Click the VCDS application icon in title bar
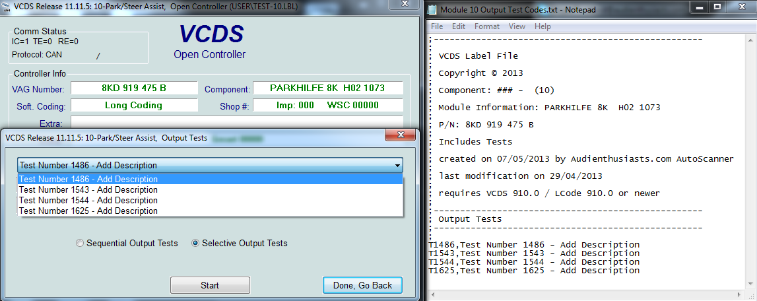Viewport: 757px width, 301px height. coord(6,5)
